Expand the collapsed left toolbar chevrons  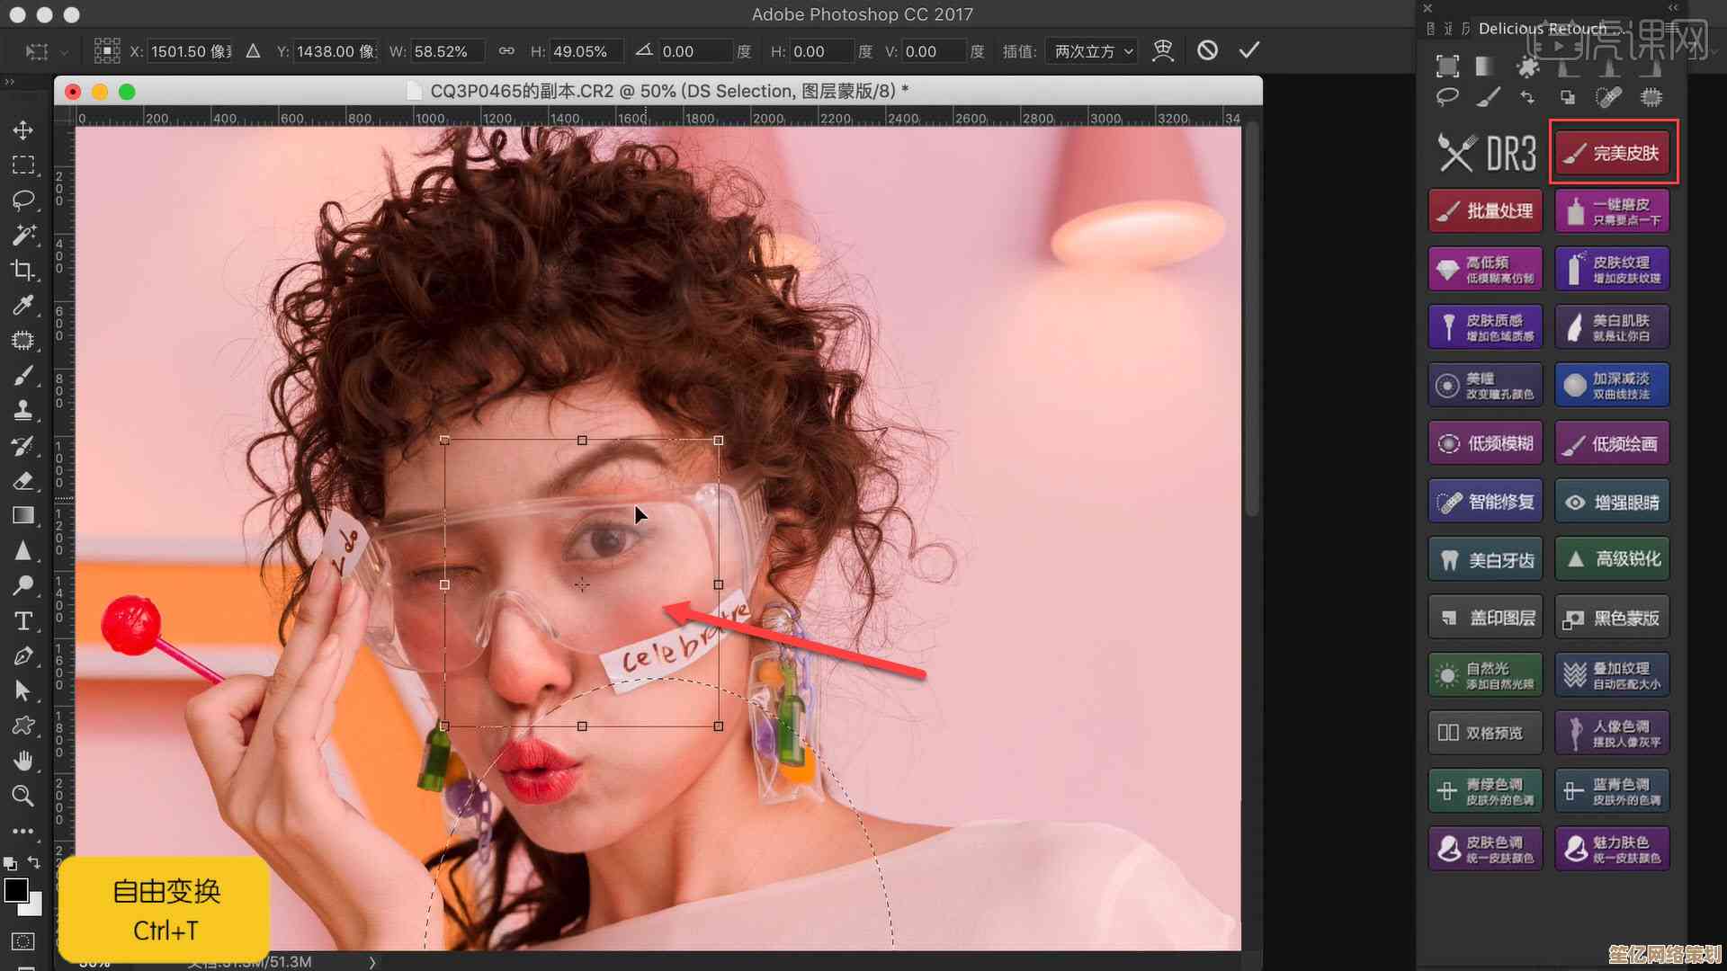pos(10,82)
